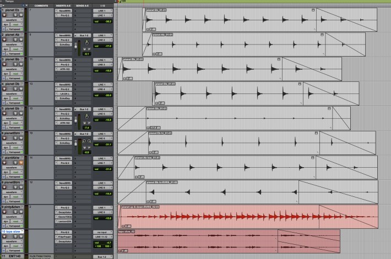Click the timebase icon on planetEbhi track
The height and width of the screenshot is (259, 391).
pos(4,152)
